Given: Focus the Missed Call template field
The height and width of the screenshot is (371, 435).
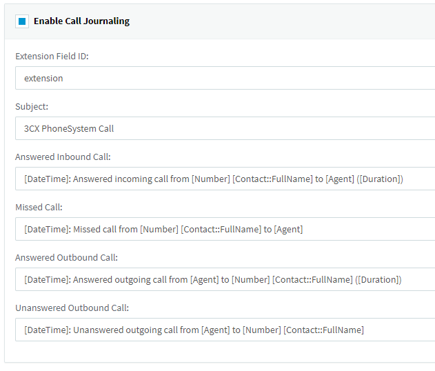Looking at the screenshot, I should click(x=225, y=230).
